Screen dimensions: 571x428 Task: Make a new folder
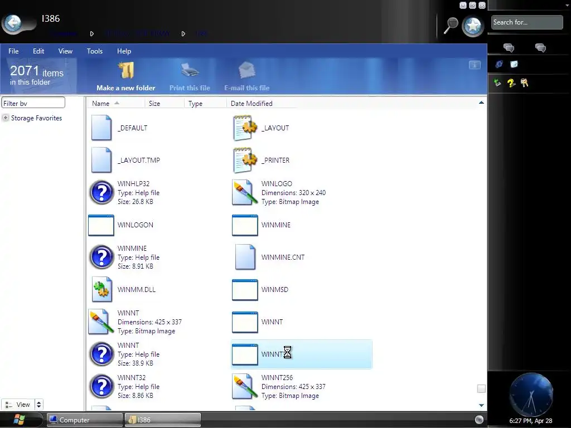(x=125, y=76)
